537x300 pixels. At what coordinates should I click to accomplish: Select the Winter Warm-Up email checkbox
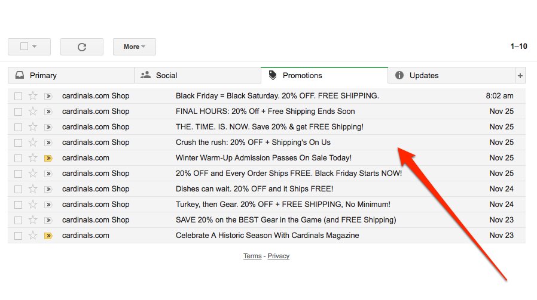(18, 159)
